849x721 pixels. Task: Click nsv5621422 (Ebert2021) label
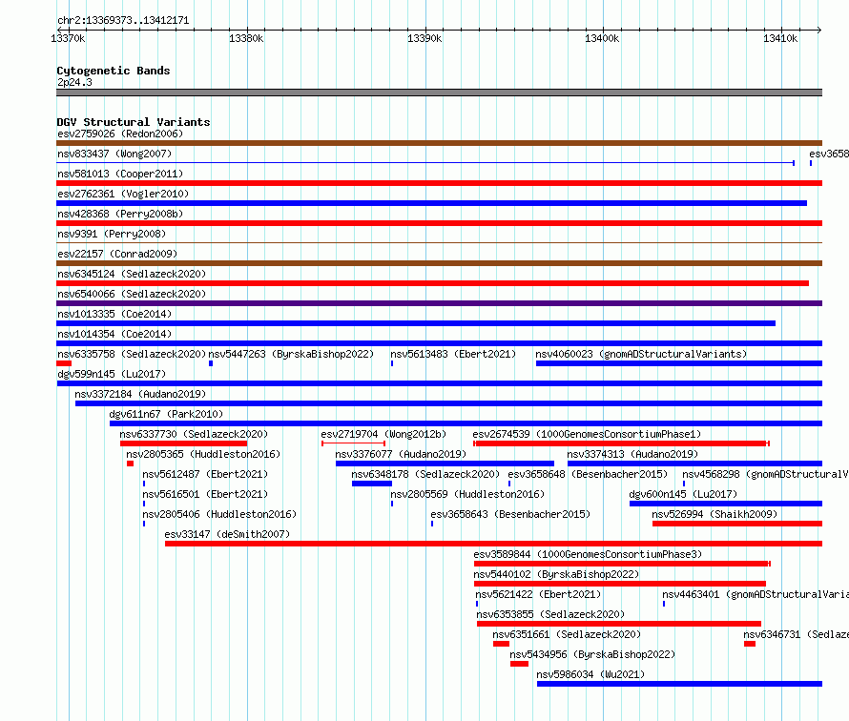[x=538, y=594]
